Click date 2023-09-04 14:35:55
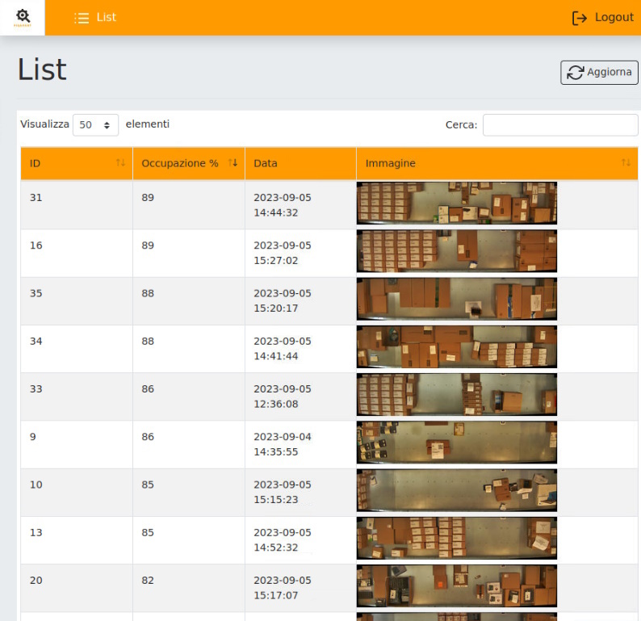The height and width of the screenshot is (621, 641). pyautogui.click(x=283, y=444)
